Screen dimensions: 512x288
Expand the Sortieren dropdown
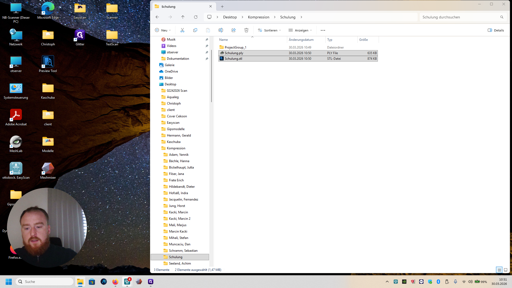[x=270, y=30]
